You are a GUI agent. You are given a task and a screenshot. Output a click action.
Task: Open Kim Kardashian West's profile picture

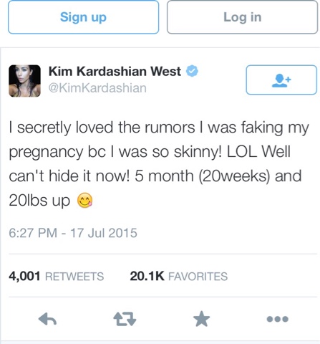click(24, 81)
